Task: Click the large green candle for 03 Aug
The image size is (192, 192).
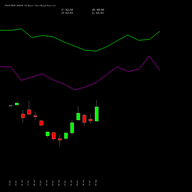Action: (97, 114)
